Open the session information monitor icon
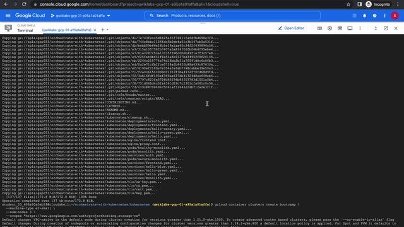 (x=350, y=28)
